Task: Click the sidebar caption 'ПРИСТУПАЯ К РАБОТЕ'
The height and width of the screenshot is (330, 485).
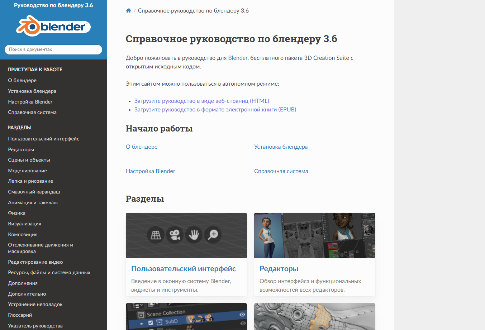Action: [x=35, y=70]
